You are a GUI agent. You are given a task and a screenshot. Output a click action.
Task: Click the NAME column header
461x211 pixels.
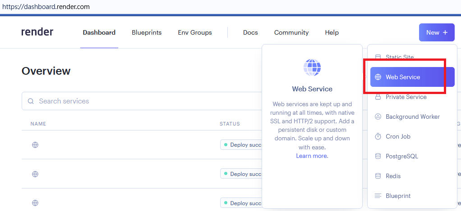point(38,124)
